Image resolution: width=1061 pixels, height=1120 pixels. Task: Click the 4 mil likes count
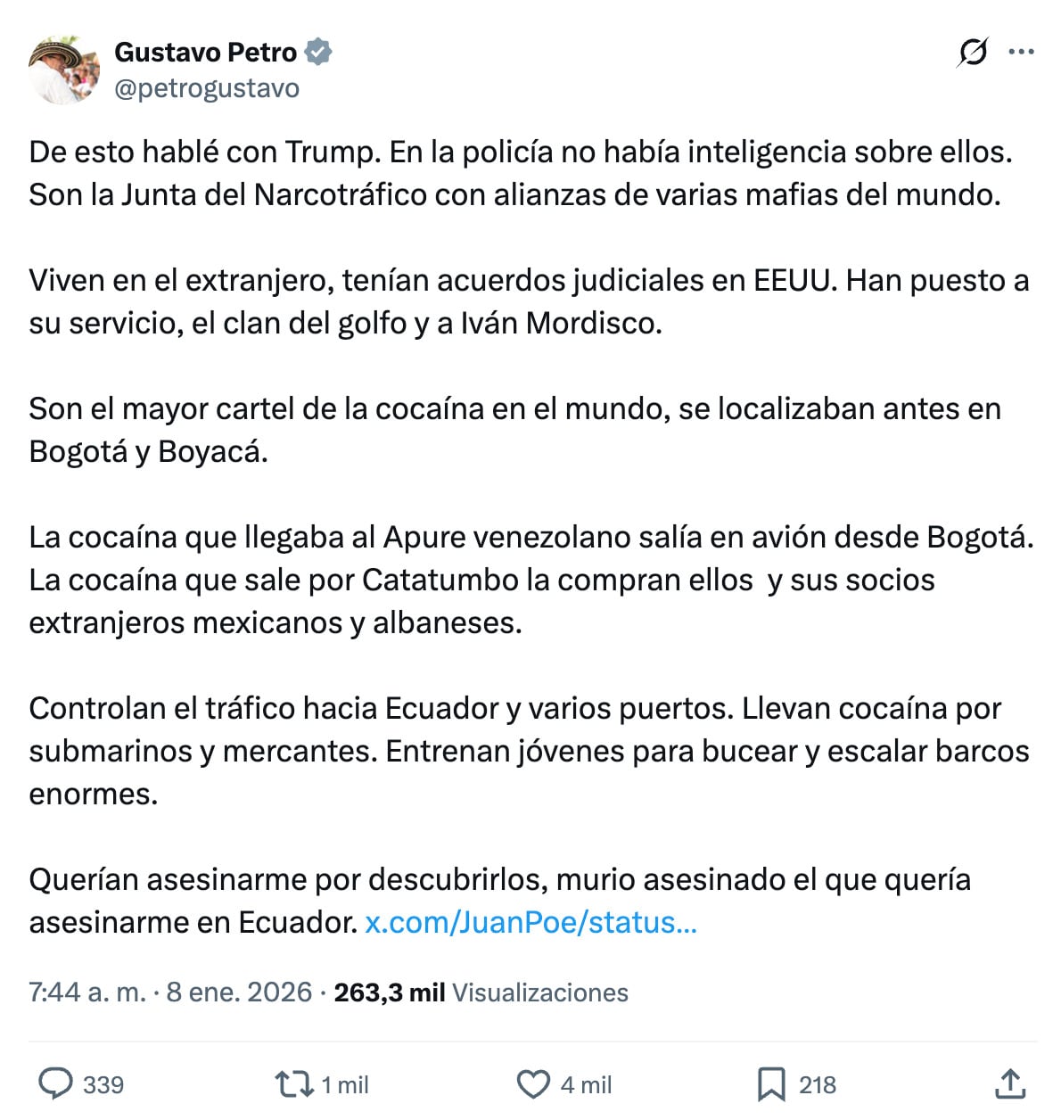click(x=585, y=1085)
